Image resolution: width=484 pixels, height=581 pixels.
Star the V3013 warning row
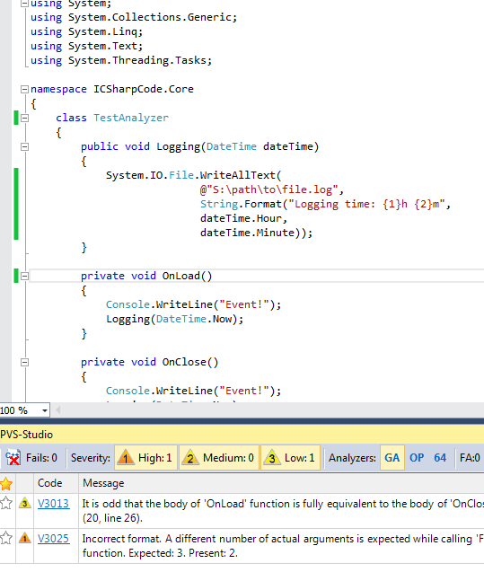tap(6, 503)
